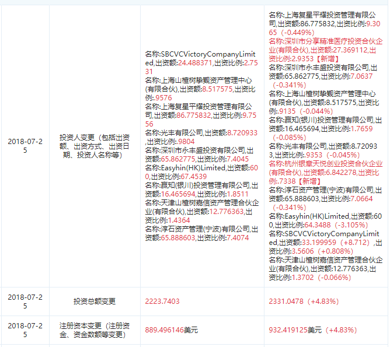390x347 pixels.
Task: Click the newly added 深圳市分享精准医疗投资合伙企业 name
Action: click(326, 45)
